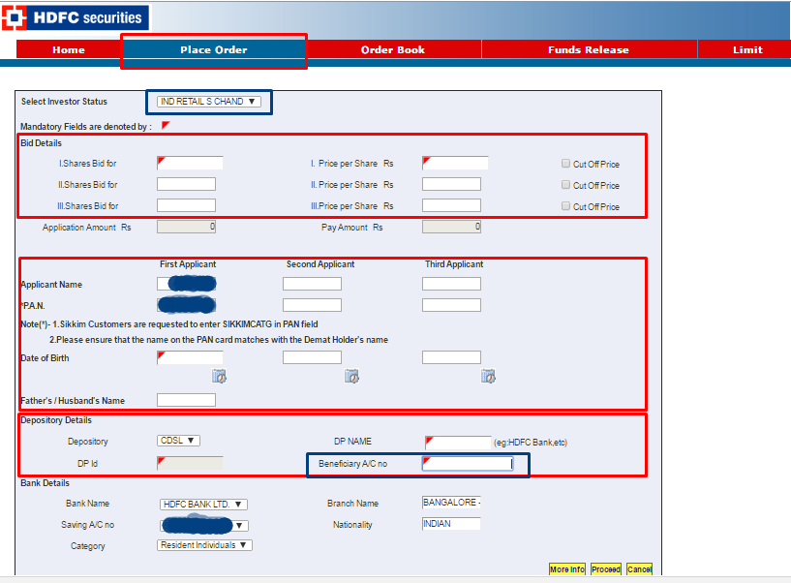
Task: Open the Order Book tab
Action: [x=393, y=49]
